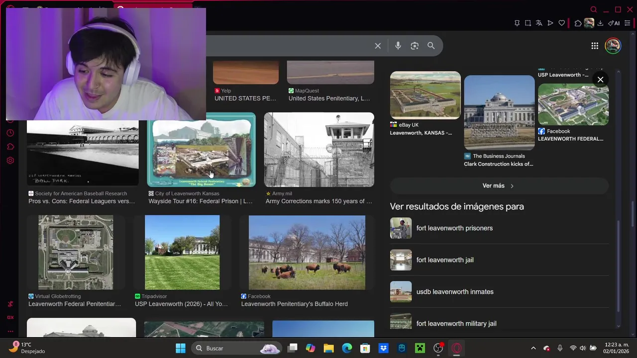Image resolution: width=637 pixels, height=358 pixels.
Task: Open the Facebook LEAVENWORTH FEDERAL aerial image
Action: 573,104
